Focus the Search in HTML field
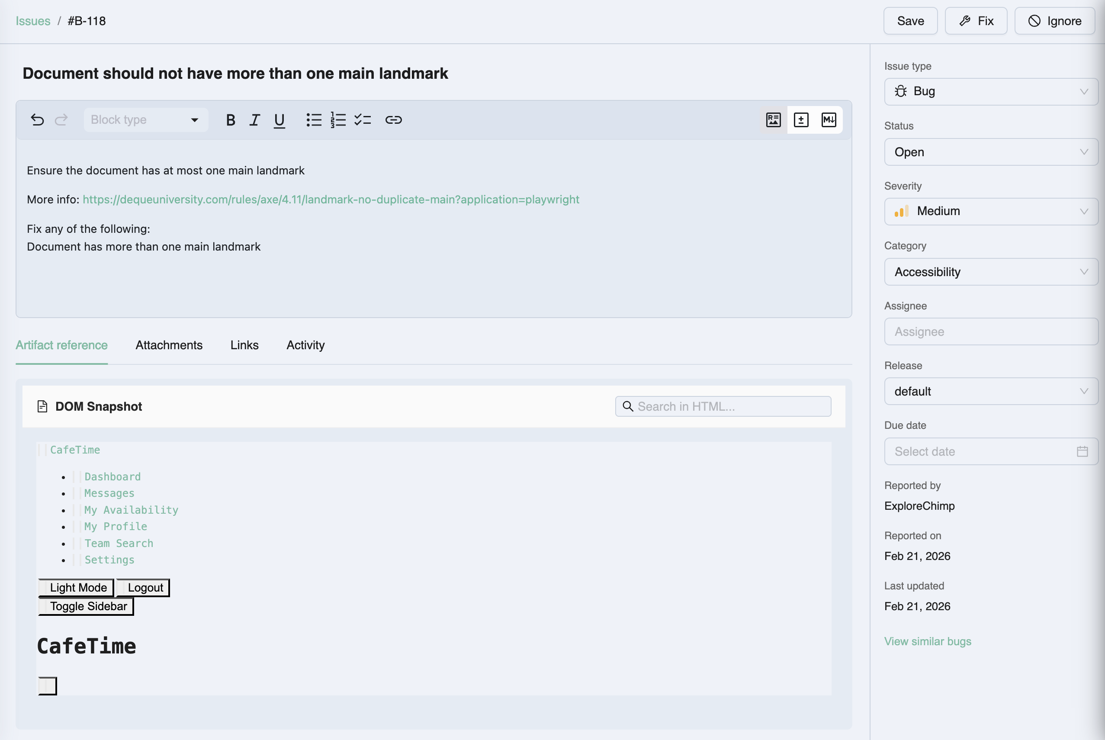 click(723, 406)
